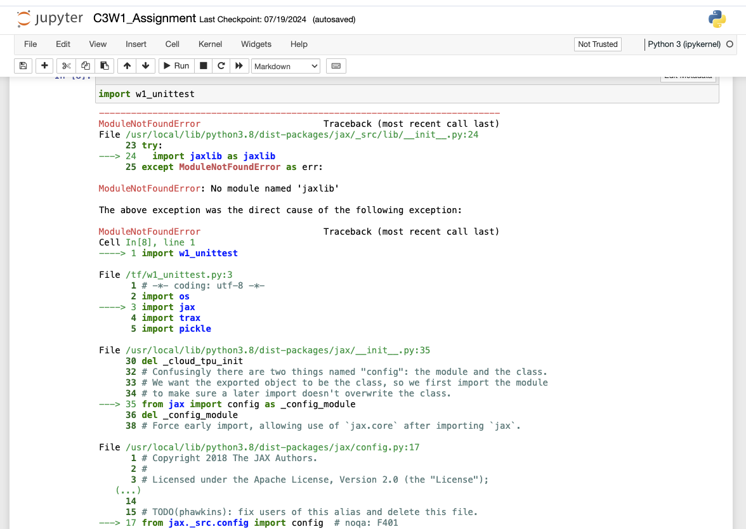Click the Not Trusted button
This screenshot has height=529, width=746.
598,44
